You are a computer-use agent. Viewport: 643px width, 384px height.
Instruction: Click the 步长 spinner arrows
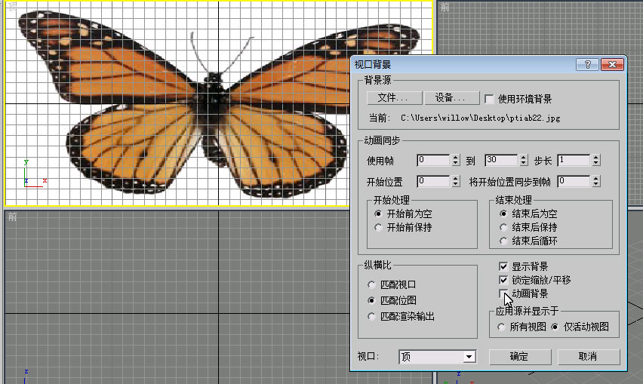tap(596, 160)
